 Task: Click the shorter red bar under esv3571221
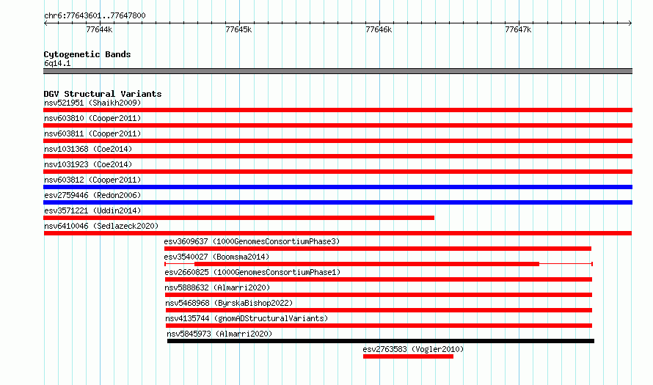click(x=238, y=218)
